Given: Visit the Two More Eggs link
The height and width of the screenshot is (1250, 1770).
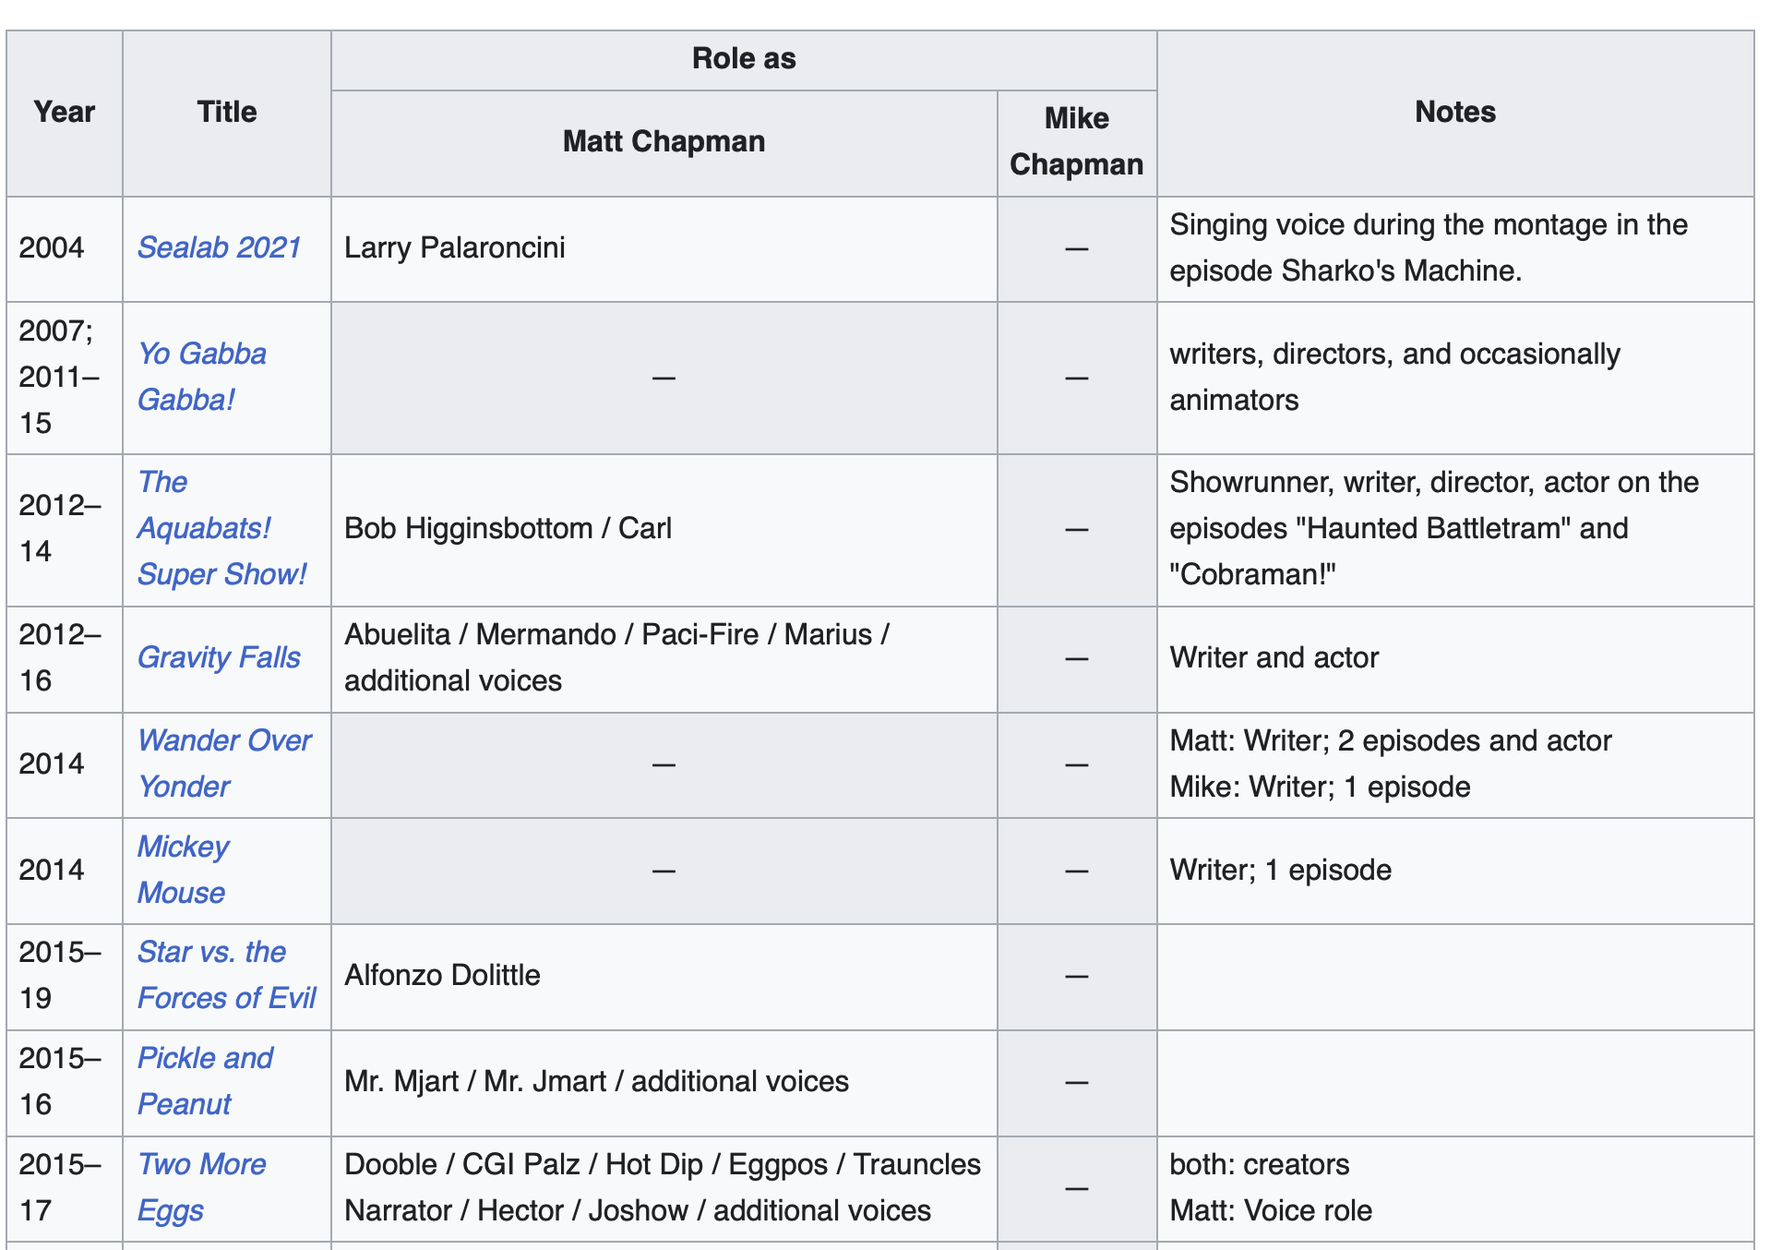Looking at the screenshot, I should tap(201, 1187).
